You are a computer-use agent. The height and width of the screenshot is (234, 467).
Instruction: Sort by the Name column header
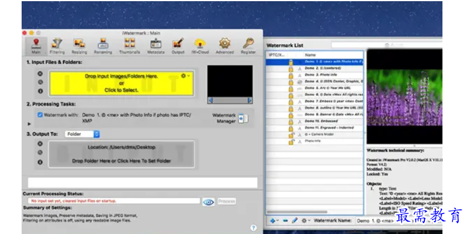pos(333,55)
